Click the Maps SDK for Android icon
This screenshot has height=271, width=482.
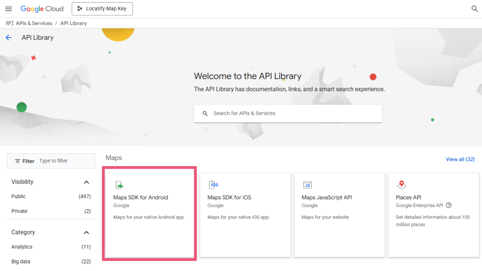pos(119,185)
